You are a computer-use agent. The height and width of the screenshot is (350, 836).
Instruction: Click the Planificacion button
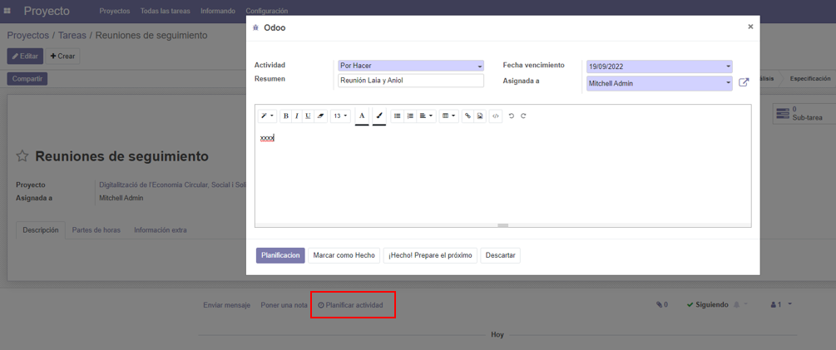click(280, 256)
